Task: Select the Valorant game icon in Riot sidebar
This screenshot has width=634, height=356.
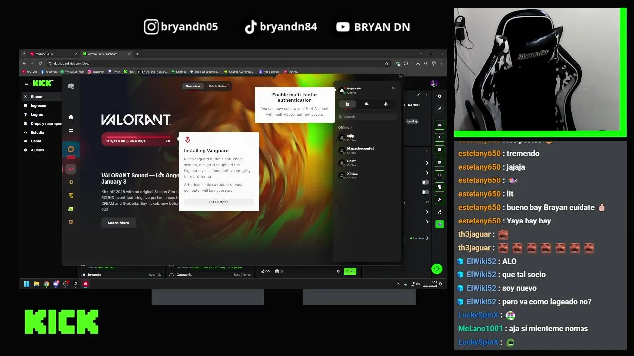Action: pos(71,169)
